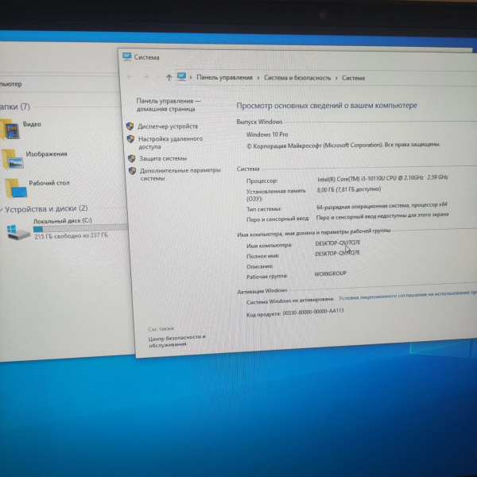Click the C: drive free space bar
The image size is (477, 477).
point(79,228)
